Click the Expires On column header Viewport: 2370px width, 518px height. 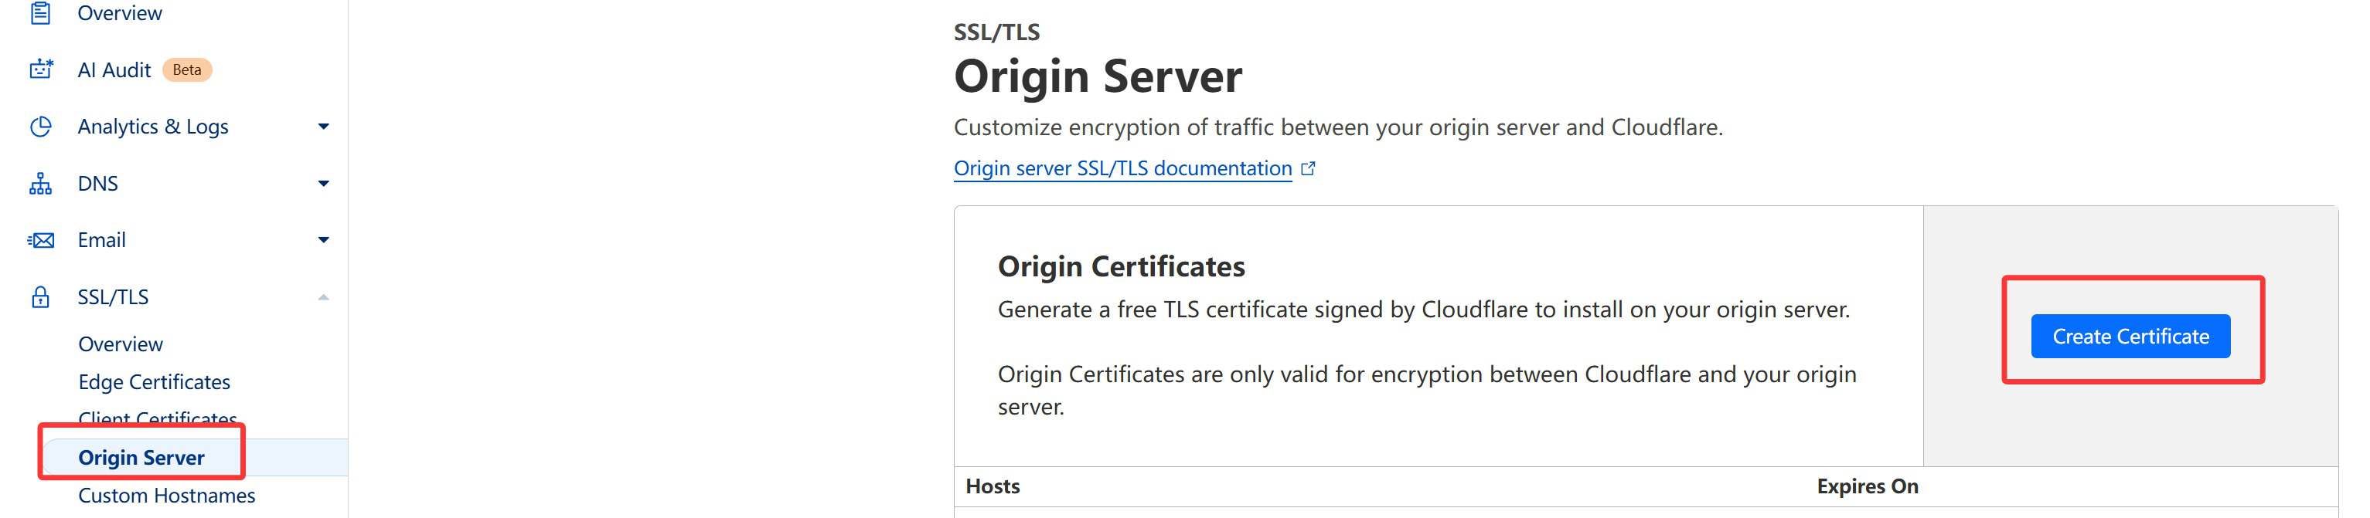click(x=1867, y=487)
